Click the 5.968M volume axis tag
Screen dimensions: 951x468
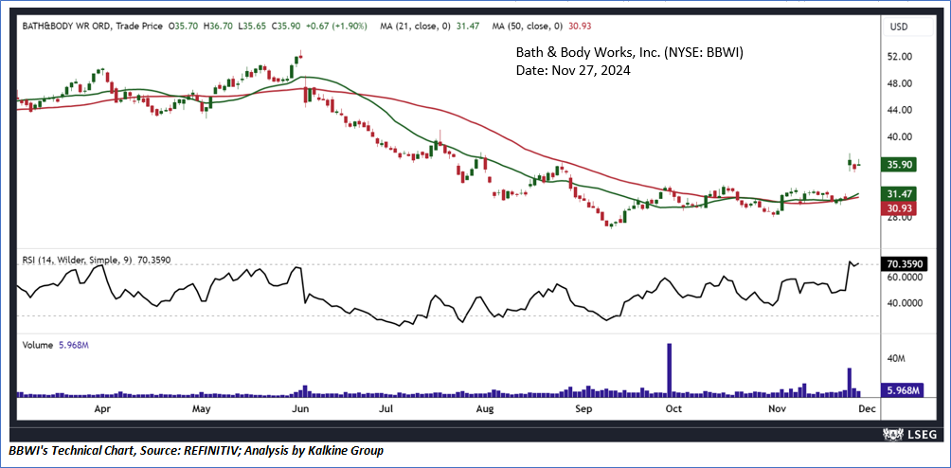click(x=903, y=389)
